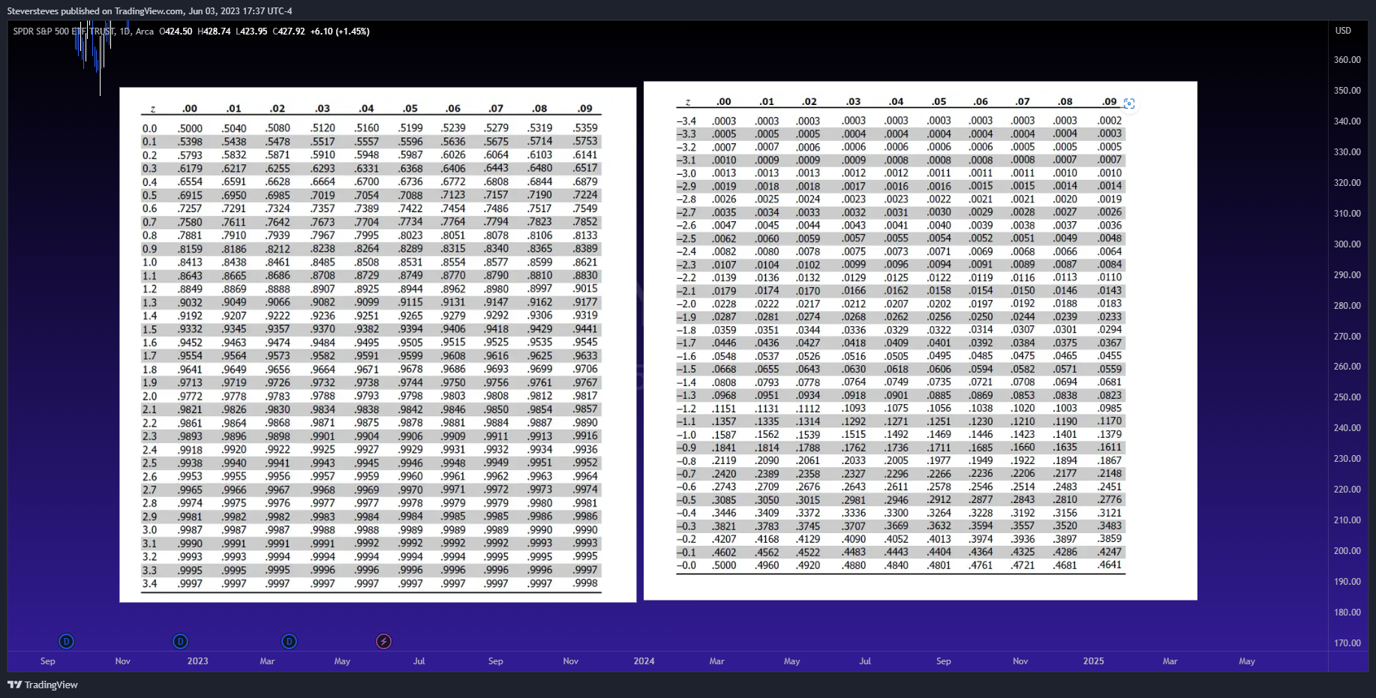Click value .4960 in the -0.0 row
The height and width of the screenshot is (698, 1376).
(767, 566)
